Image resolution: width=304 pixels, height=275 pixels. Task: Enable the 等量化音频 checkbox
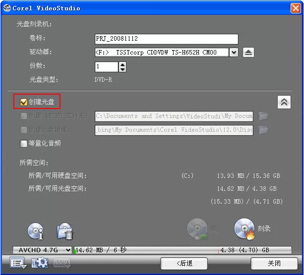[x=23, y=144]
